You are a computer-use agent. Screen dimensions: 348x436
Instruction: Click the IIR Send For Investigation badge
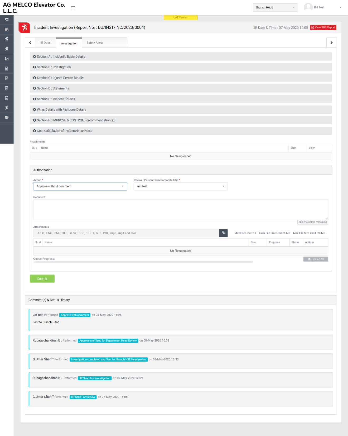95,378
